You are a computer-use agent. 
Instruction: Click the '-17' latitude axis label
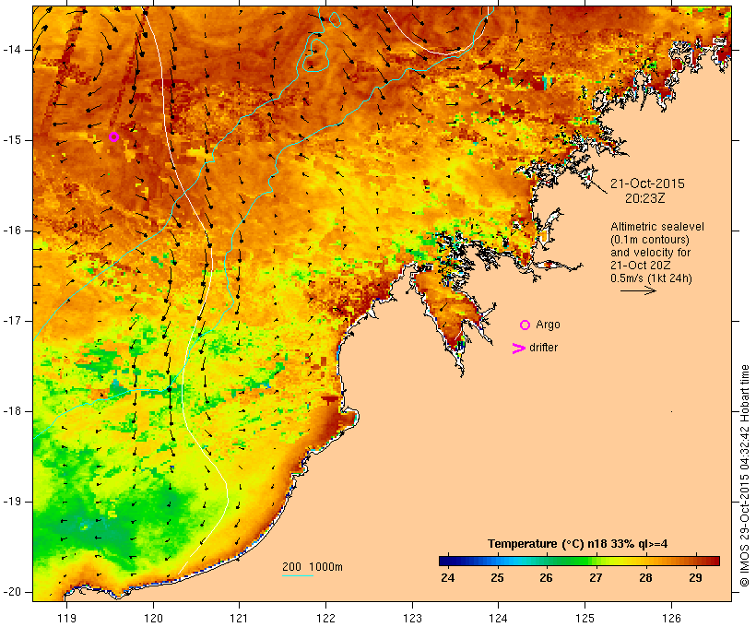(11, 321)
